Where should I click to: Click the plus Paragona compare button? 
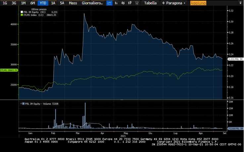coord(172,3)
